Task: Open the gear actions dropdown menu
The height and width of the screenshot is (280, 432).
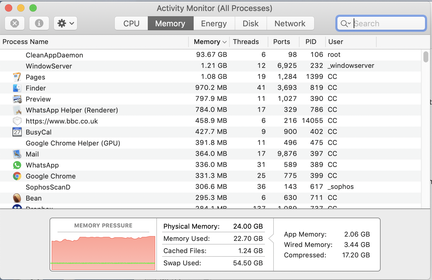Action: 65,23
